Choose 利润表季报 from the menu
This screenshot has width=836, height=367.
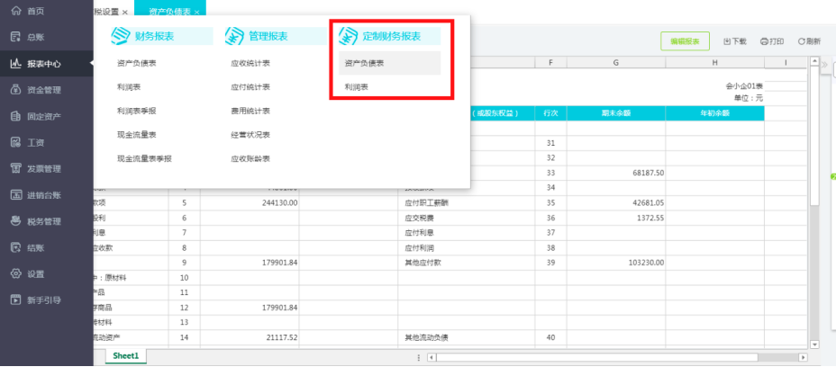coord(137,111)
